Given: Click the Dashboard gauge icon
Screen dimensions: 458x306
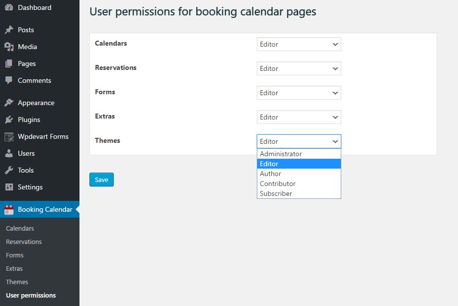Looking at the screenshot, I should click(9, 7).
